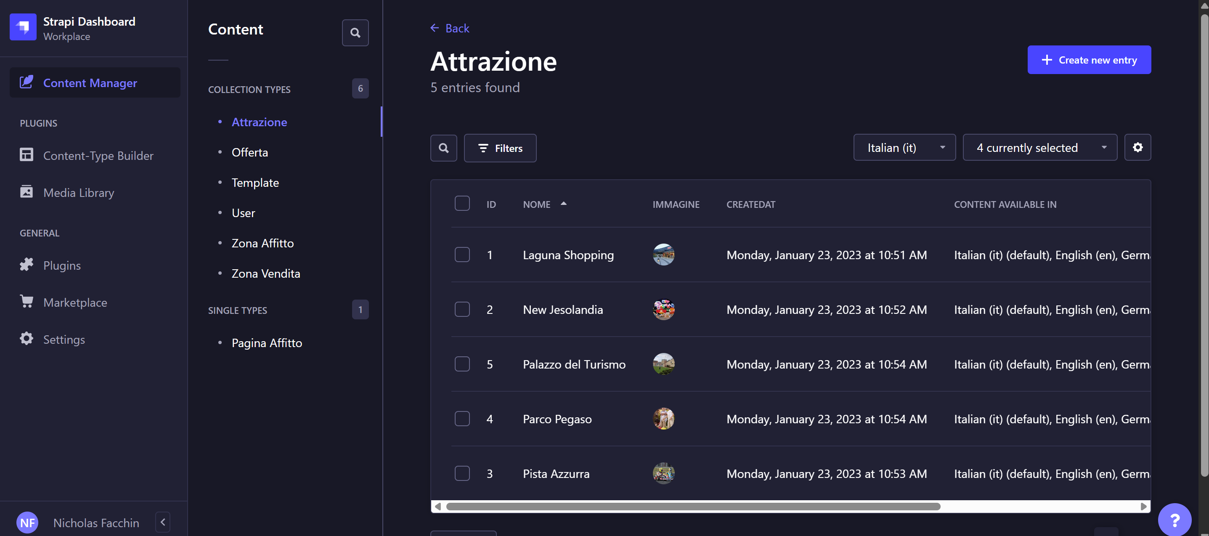Select User collection type
Screen dimensions: 1209x536
pos(244,212)
